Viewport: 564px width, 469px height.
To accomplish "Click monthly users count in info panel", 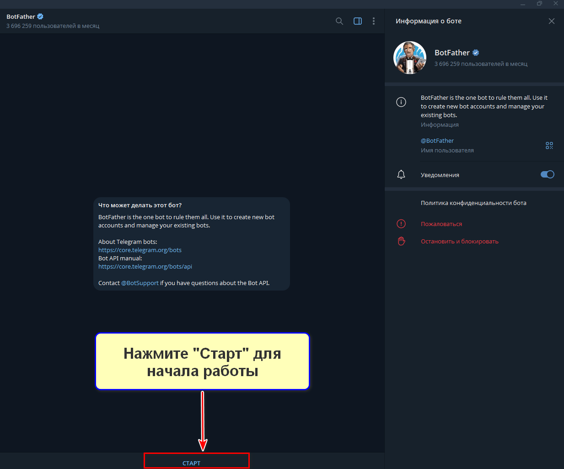I will 481,64.
